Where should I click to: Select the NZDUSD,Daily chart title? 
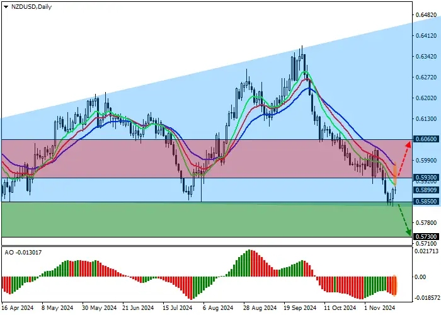[x=31, y=7]
